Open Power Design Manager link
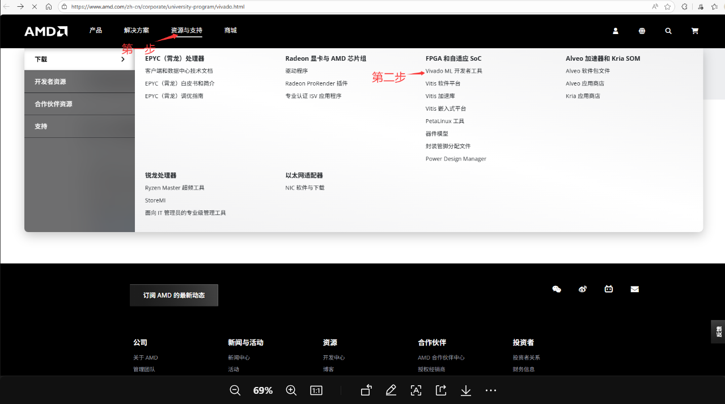Image resolution: width=725 pixels, height=404 pixels. 456,159
